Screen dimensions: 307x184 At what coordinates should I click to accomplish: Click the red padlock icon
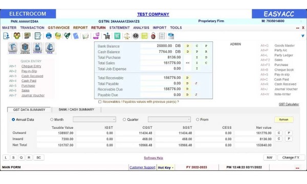(x=153, y=36)
